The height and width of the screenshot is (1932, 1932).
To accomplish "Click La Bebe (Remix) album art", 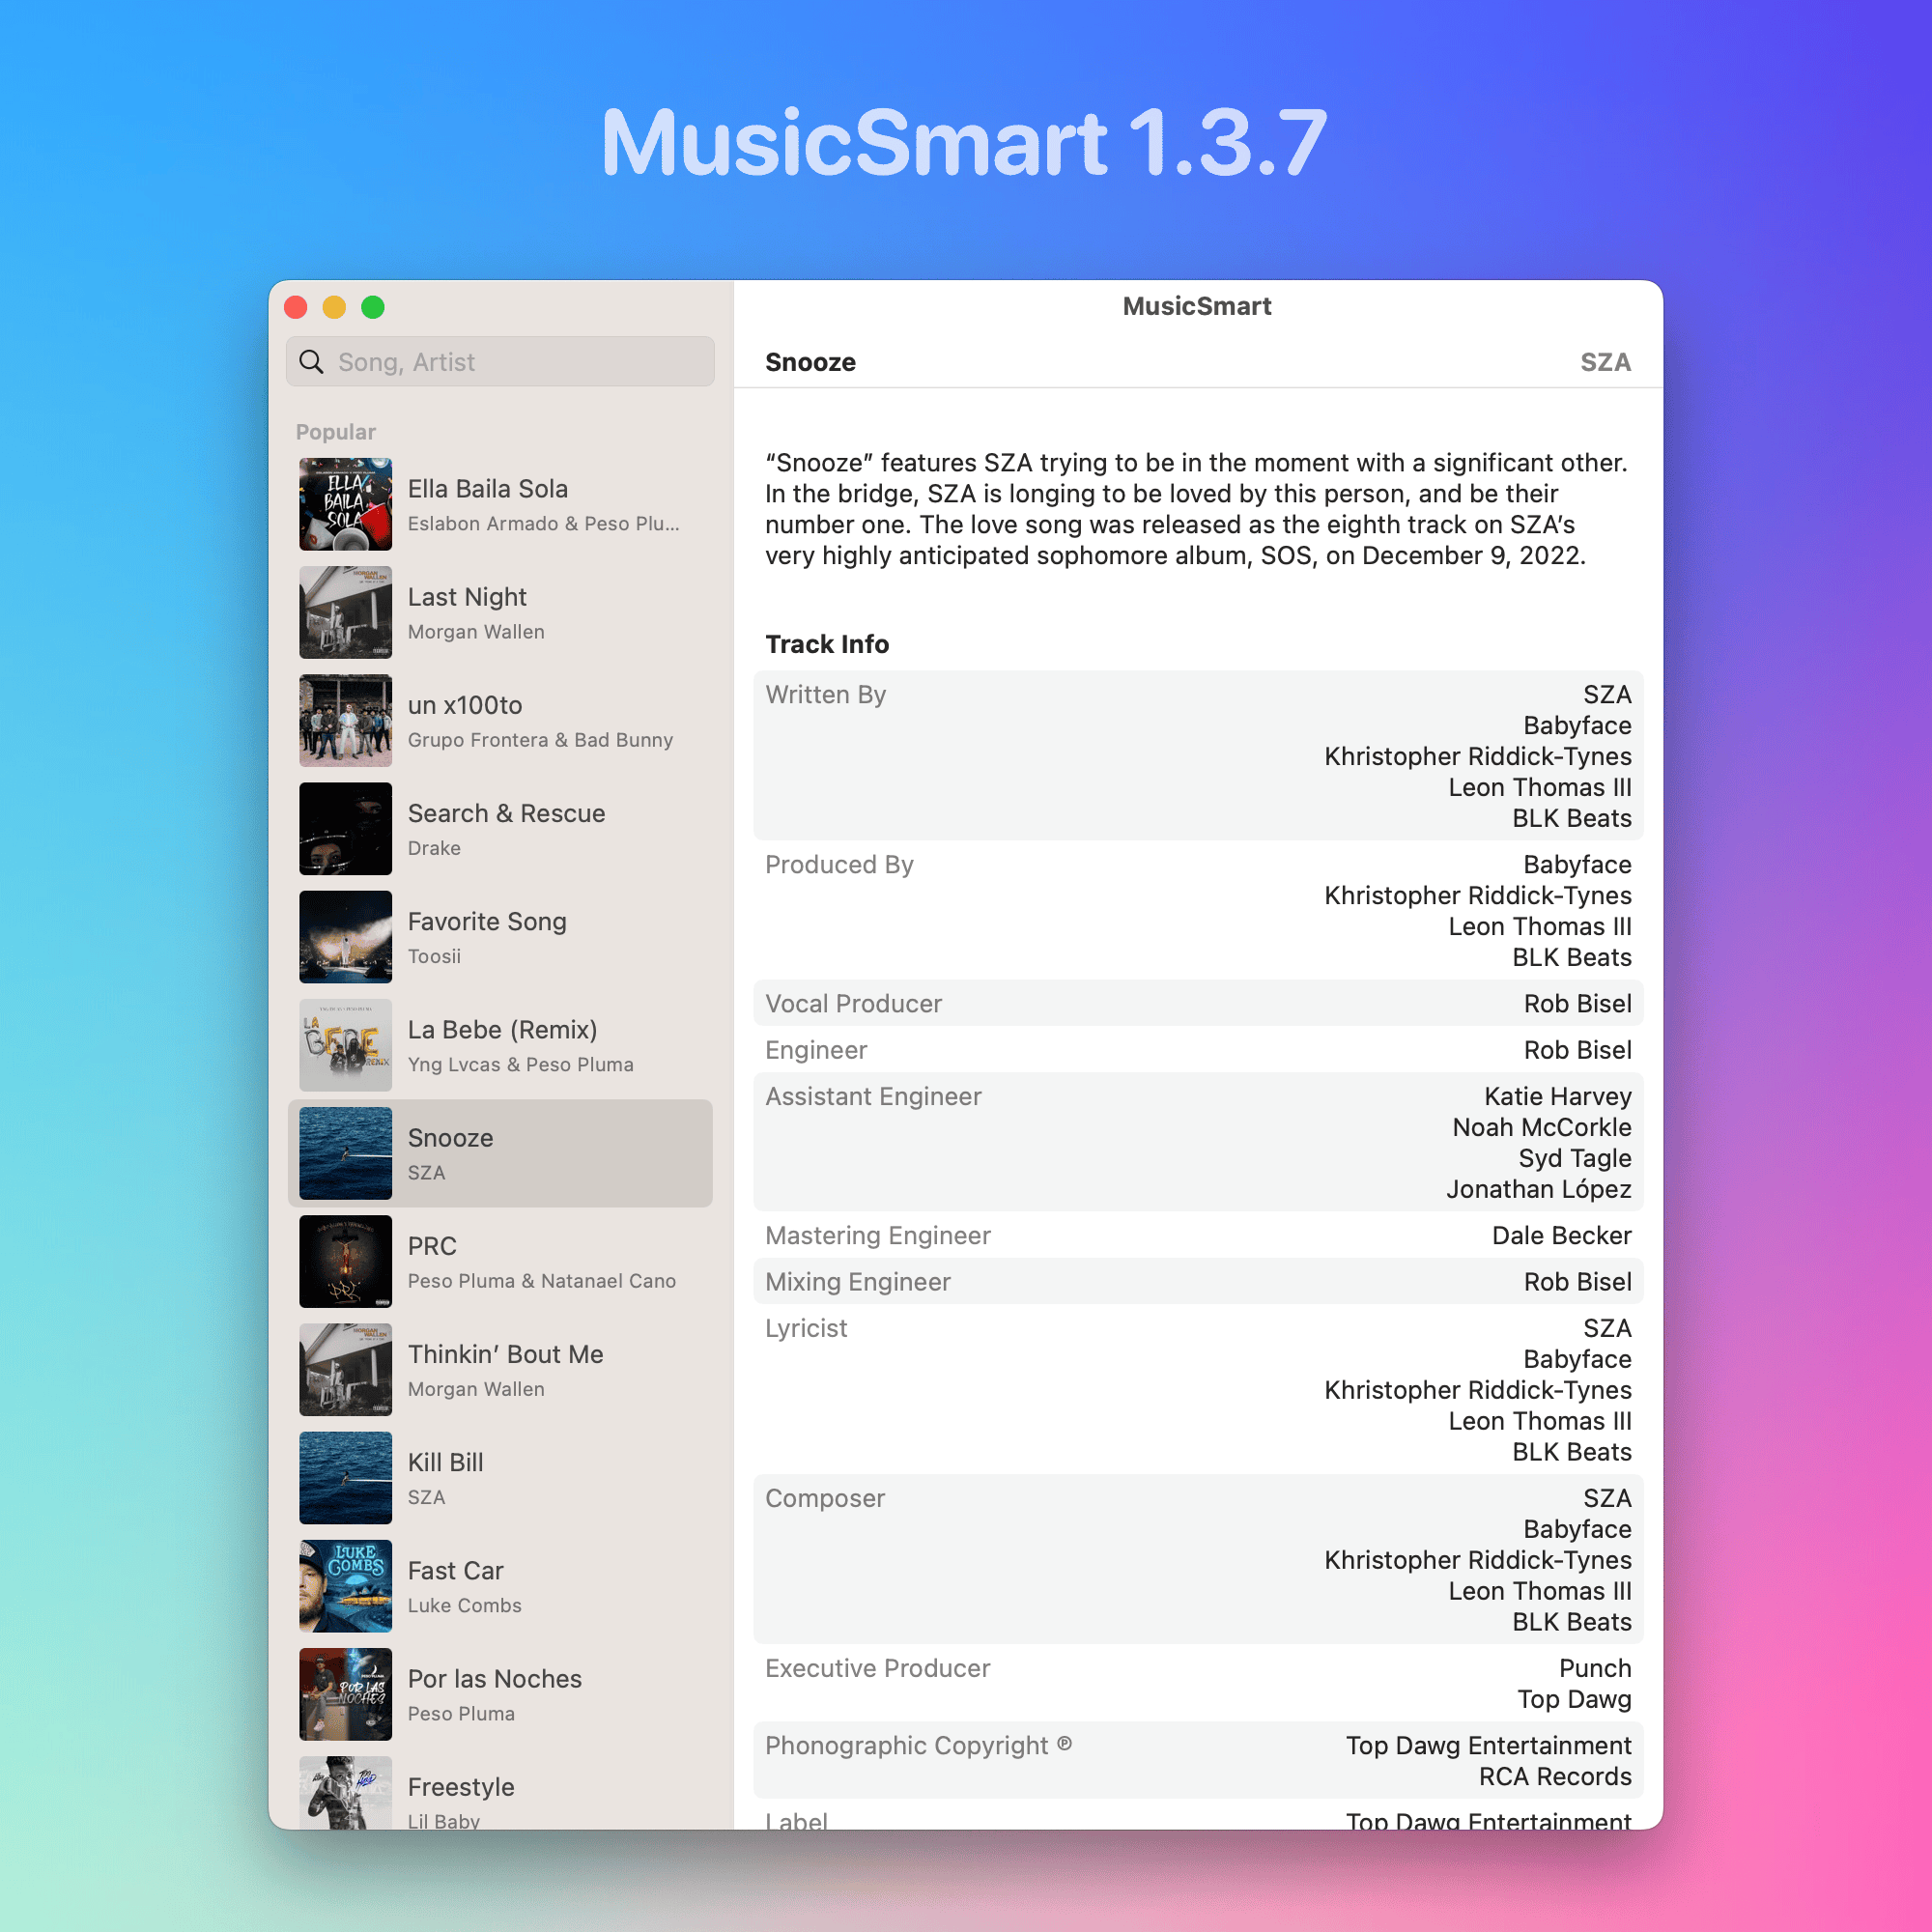I will [346, 1045].
